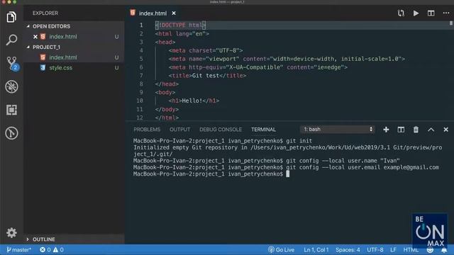The height and width of the screenshot is (255, 454).
Task: Open the Git history icon in activity bar
Action: (x=11, y=133)
